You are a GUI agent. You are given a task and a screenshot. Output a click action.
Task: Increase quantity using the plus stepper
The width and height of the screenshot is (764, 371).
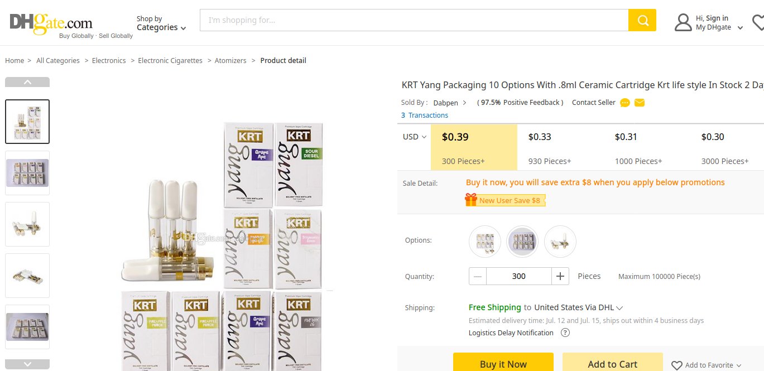pos(560,276)
